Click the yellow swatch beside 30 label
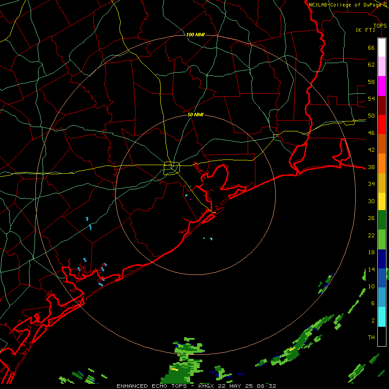The width and height of the screenshot is (389, 389). [x=382, y=201]
